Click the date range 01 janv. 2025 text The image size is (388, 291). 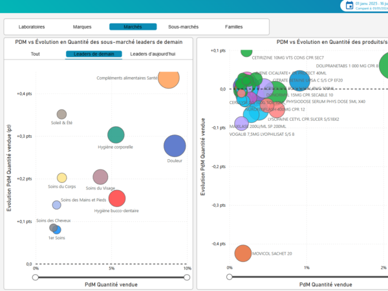pos(372,3)
